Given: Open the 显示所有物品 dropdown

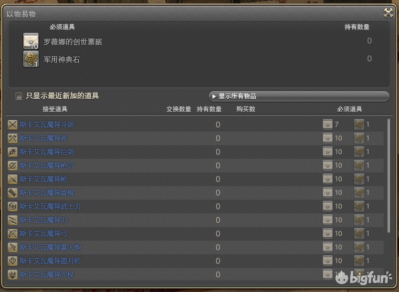Looking at the screenshot, I should click(299, 96).
